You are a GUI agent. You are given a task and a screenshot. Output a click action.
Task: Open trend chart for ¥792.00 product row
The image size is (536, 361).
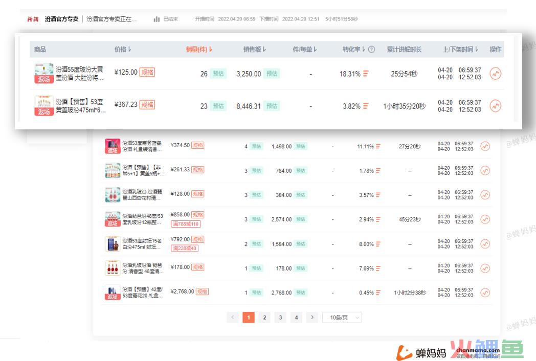click(x=485, y=244)
